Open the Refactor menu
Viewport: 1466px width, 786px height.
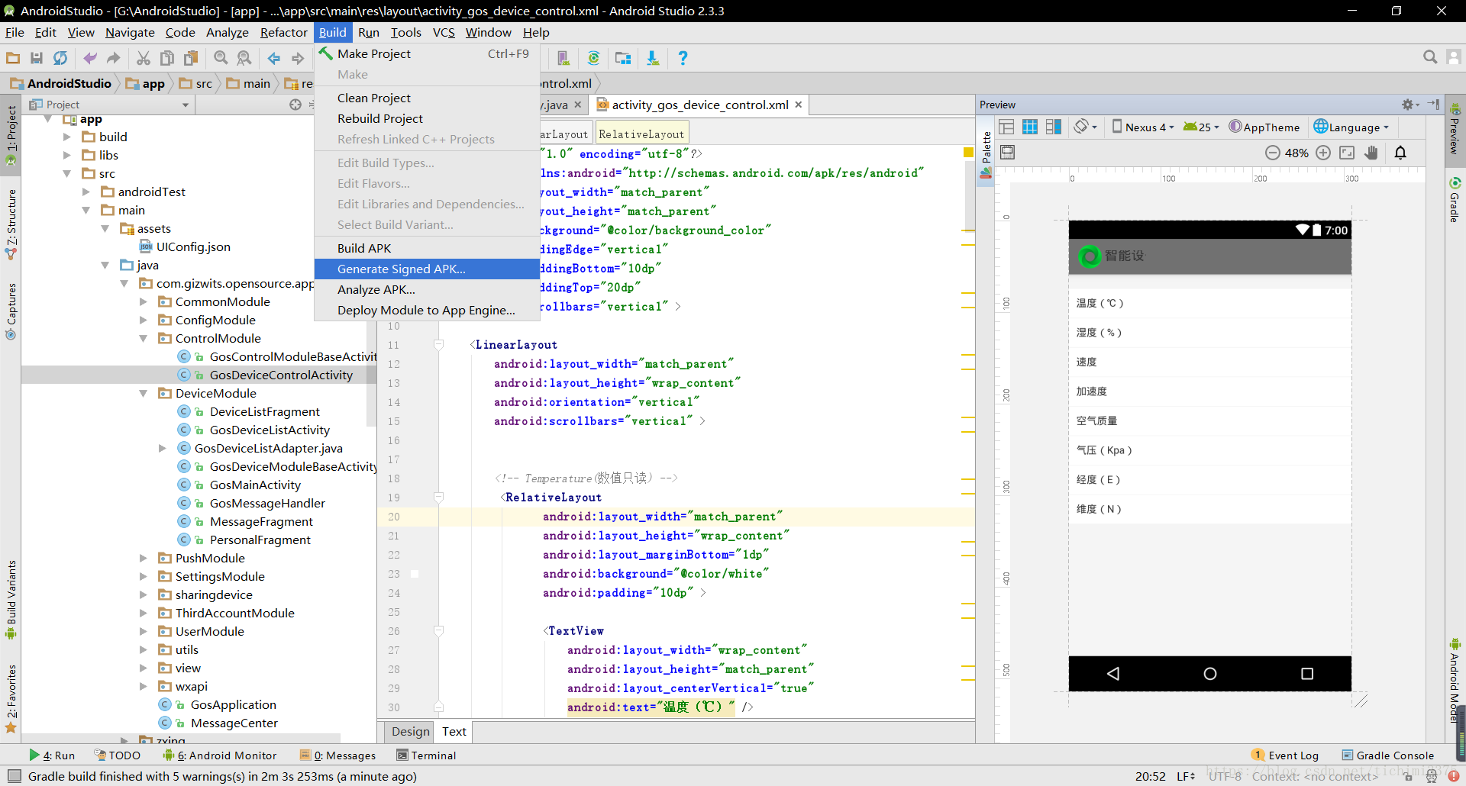283,32
